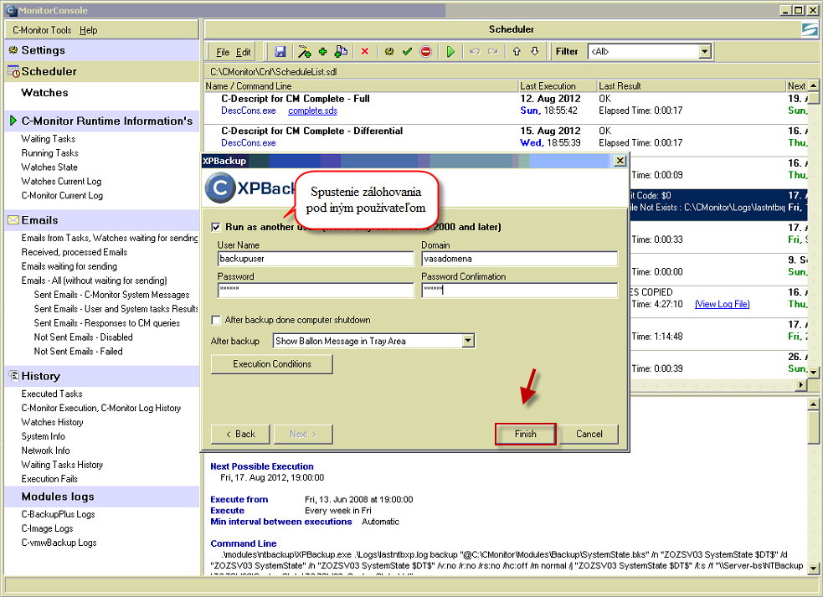Click the Back button in XPBackup

coord(240,434)
